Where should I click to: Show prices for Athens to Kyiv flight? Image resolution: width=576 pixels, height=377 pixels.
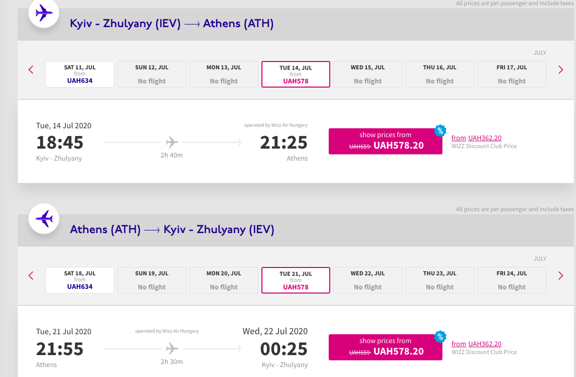385,347
